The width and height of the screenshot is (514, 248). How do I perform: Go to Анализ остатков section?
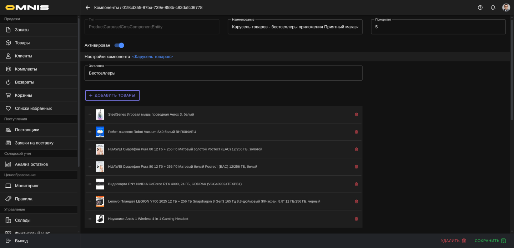tap(31, 164)
